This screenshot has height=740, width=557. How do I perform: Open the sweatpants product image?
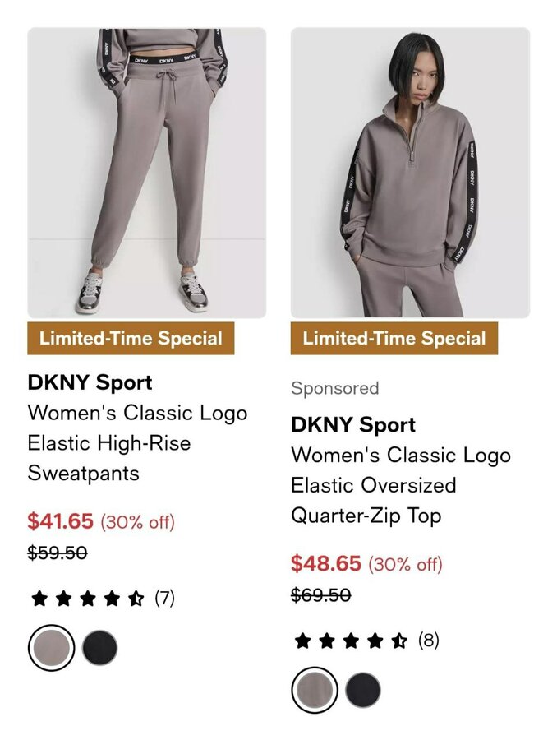[x=147, y=173]
